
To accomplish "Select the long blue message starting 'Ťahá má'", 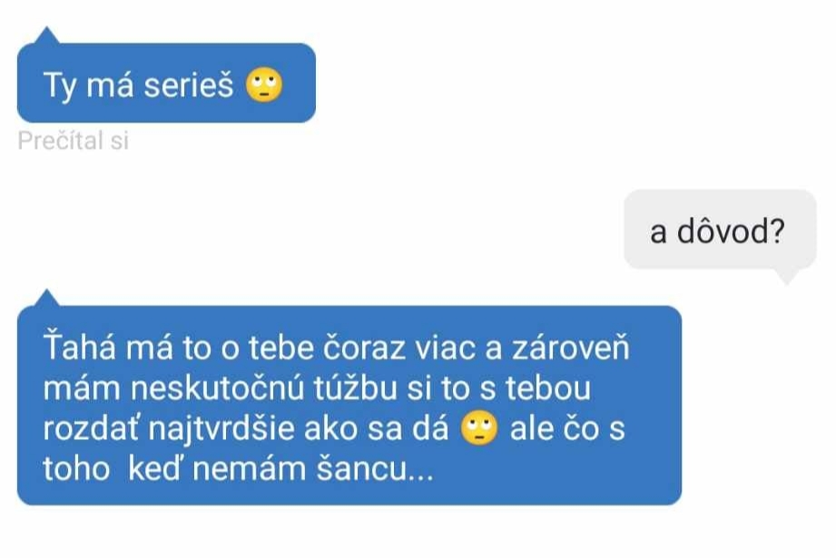I will 349,405.
